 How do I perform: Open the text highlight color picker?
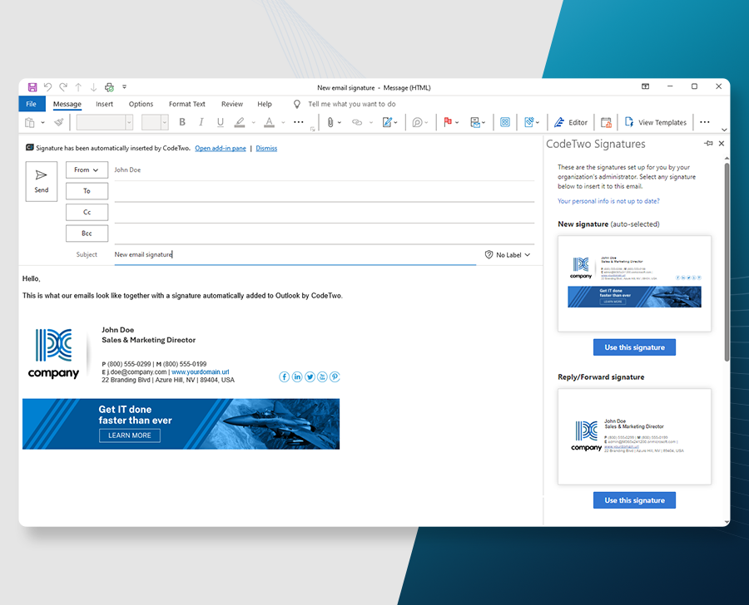[241, 122]
